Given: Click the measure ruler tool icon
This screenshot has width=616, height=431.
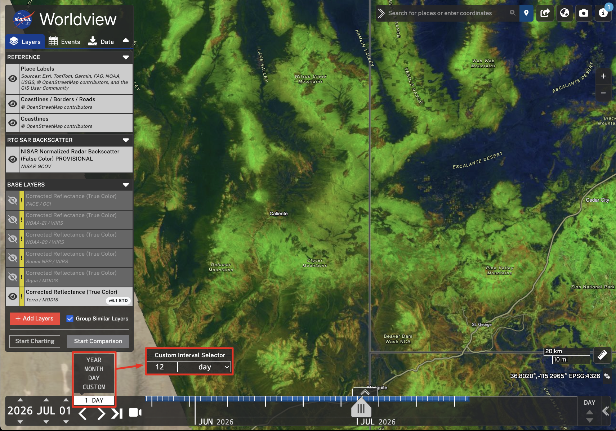Looking at the screenshot, I should point(602,355).
